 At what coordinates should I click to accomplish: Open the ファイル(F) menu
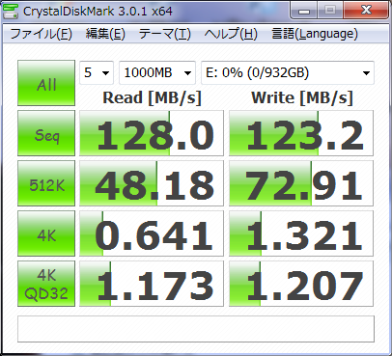(41, 34)
